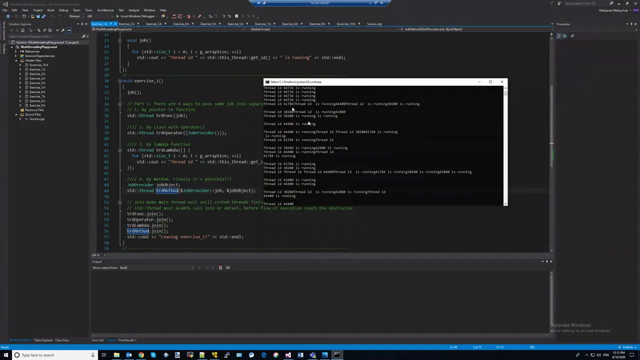The width and height of the screenshot is (640, 360).
Task: Switch to the Team Explorer tab
Action: coord(43,340)
